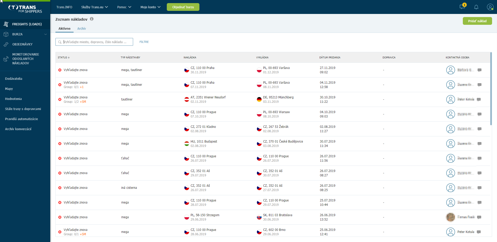Viewport: 497px width, 242px height.
Task: Click 'CZ, 370 01 České Budějovice' cell
Action: click(x=283, y=142)
